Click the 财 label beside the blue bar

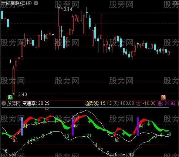tap(25, 126)
